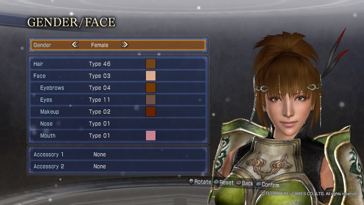
Task: Open Accessory 1 set to None
Action: [x=118, y=154]
